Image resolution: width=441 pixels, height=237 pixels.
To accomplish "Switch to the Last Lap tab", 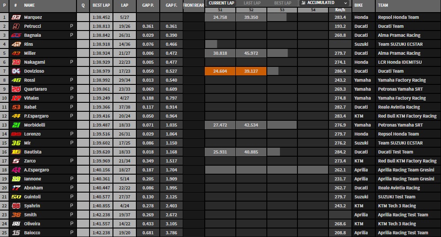I will [x=252, y=3].
